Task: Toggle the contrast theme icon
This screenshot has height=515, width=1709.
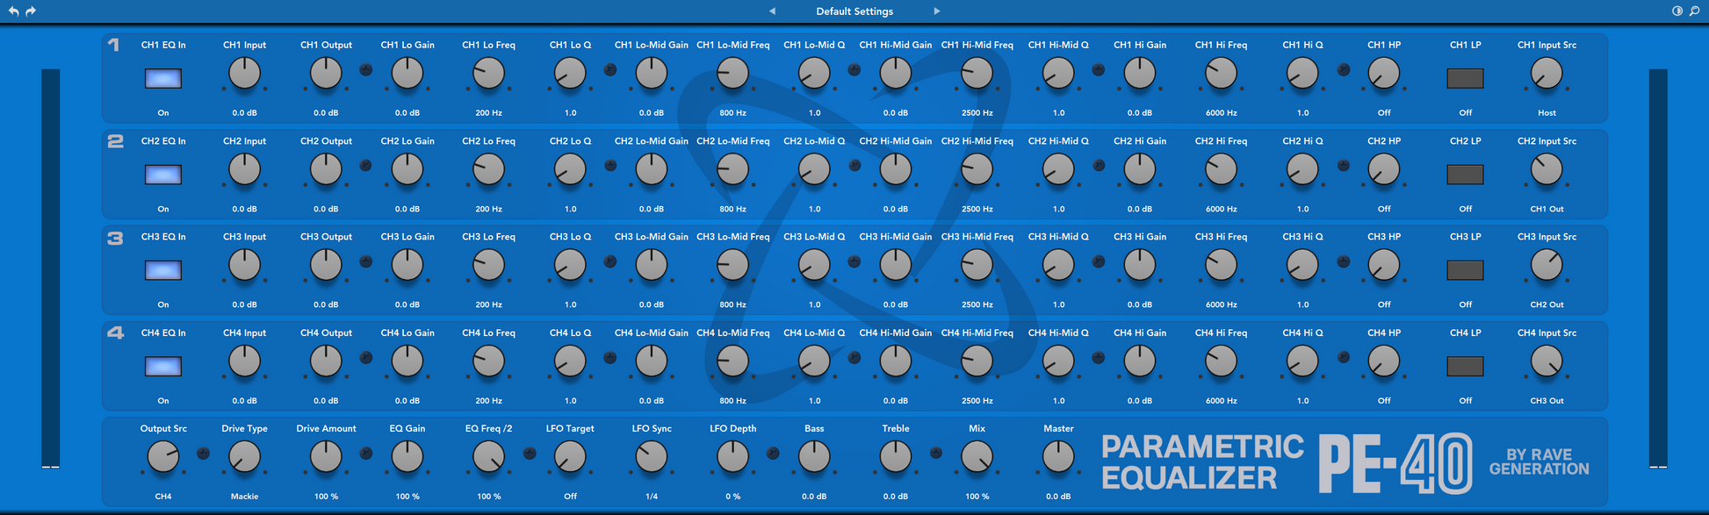Action: pos(1677,11)
